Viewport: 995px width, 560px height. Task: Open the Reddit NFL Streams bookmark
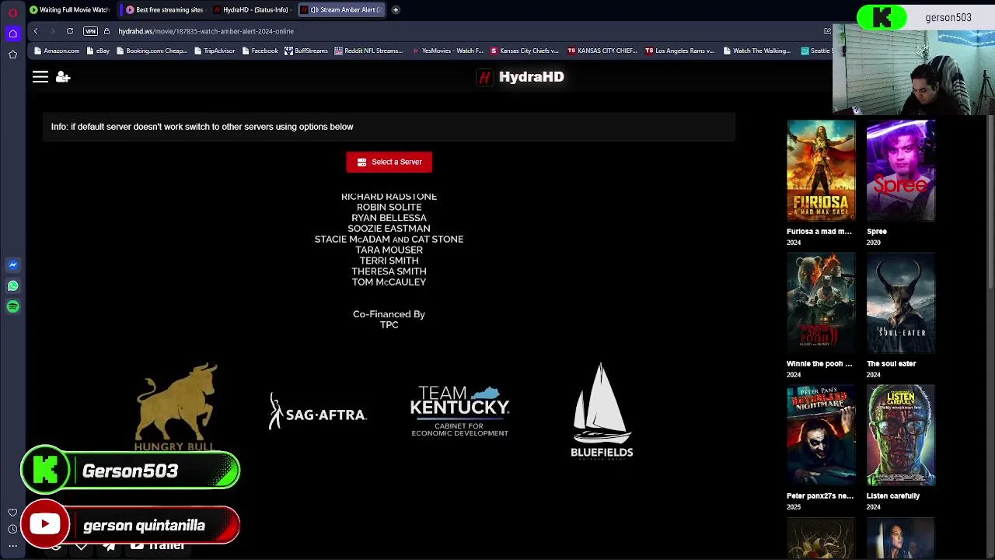368,51
